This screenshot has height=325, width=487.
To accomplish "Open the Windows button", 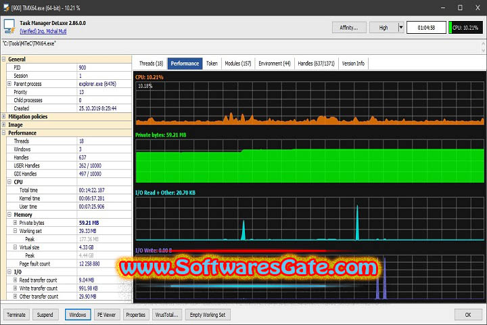I will click(78, 315).
